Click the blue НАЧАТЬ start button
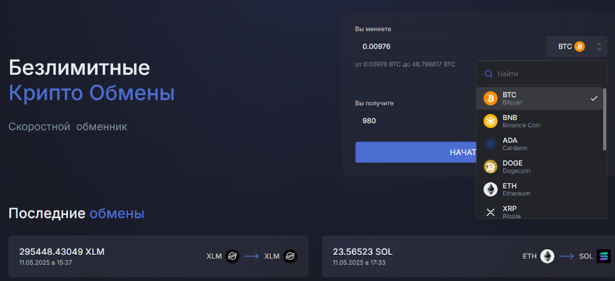The width and height of the screenshot is (615, 281). pyautogui.click(x=416, y=152)
